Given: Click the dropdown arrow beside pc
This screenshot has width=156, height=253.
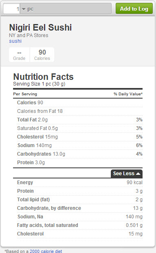Looking at the screenshot, I should coord(24,9).
